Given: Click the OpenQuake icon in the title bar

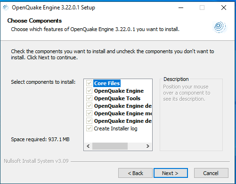Looking at the screenshot, I should tap(6, 8).
